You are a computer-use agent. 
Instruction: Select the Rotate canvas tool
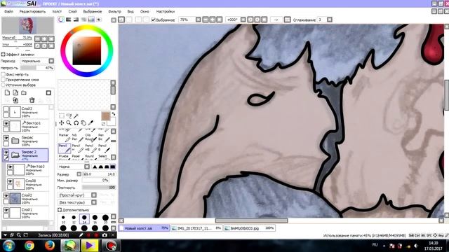[76, 123]
